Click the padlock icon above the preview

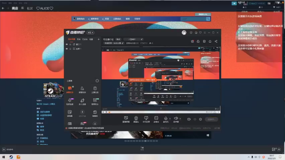point(198,42)
